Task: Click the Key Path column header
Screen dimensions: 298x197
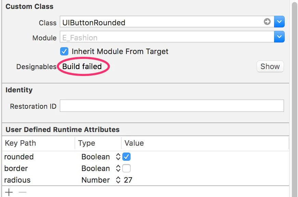Action: [21, 143]
